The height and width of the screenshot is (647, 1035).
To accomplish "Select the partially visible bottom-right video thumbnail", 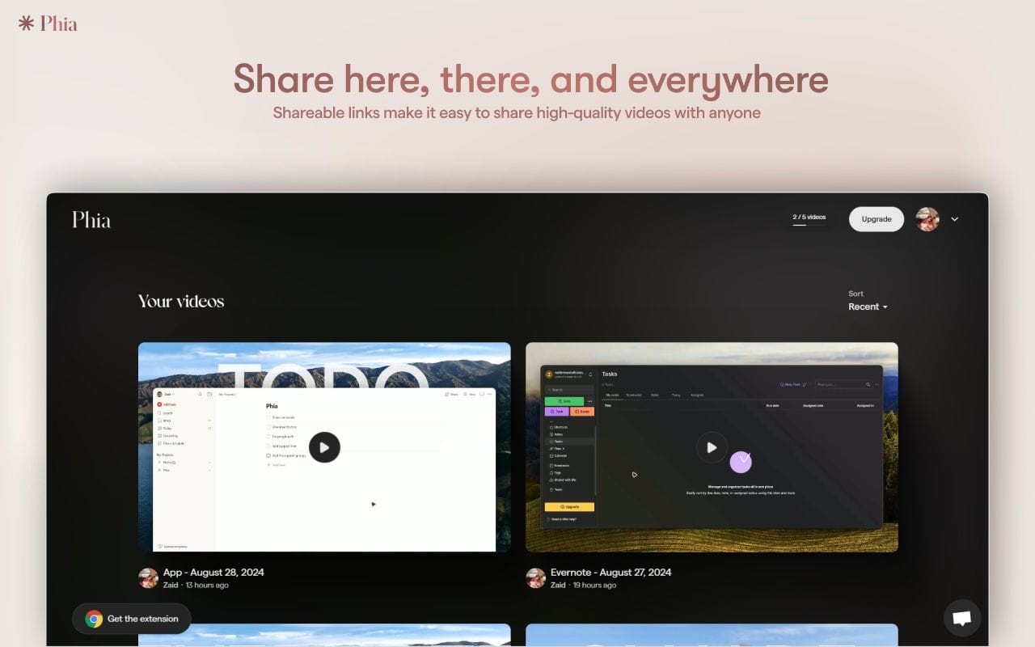I will 712,636.
